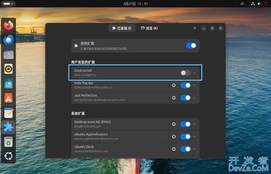Expand Desktop Icons NG details chevron
The height and width of the screenshot is (174, 271).
tap(195, 124)
